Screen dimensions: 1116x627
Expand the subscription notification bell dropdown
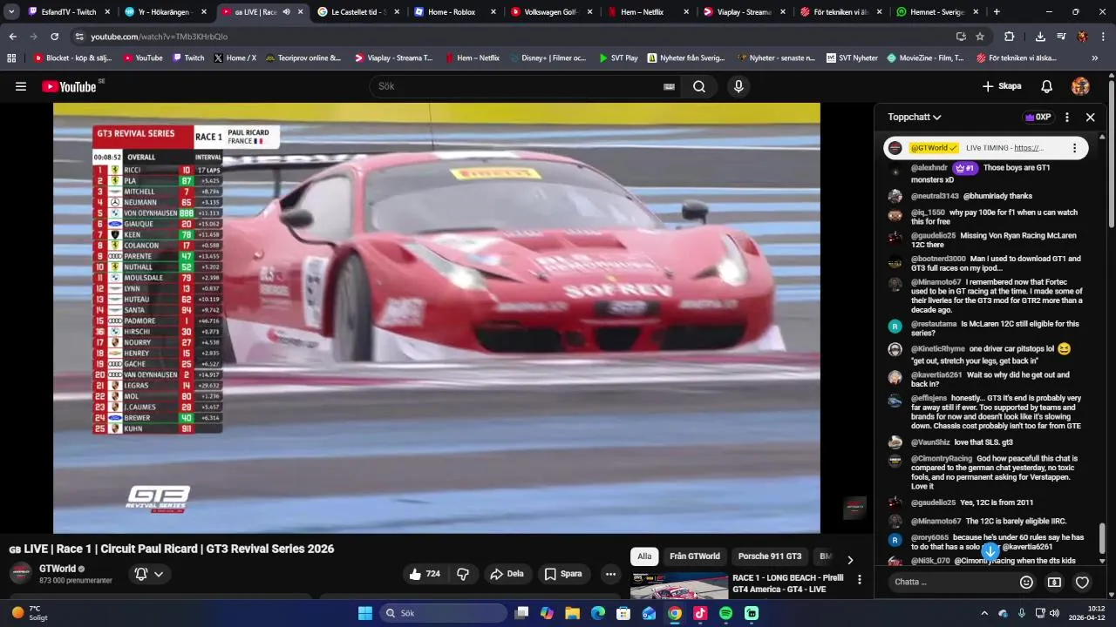pos(159,574)
